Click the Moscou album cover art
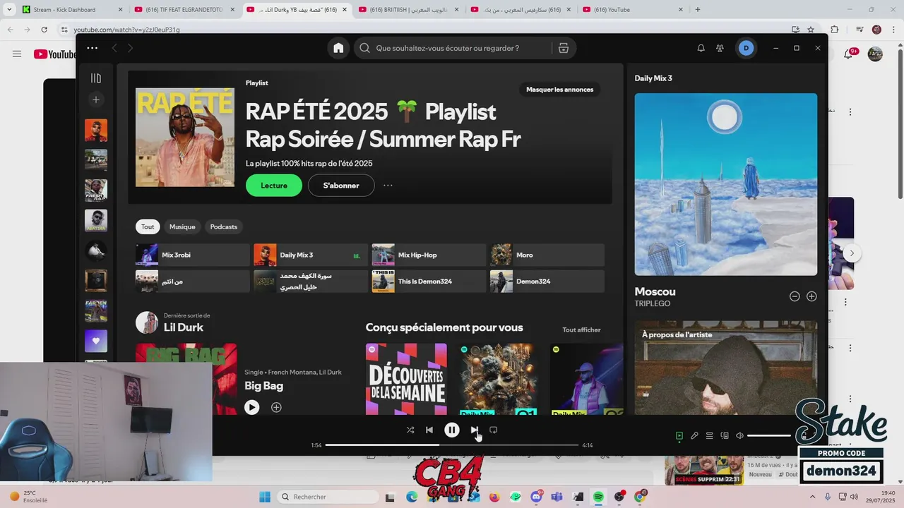The image size is (904, 508). pyautogui.click(x=726, y=184)
